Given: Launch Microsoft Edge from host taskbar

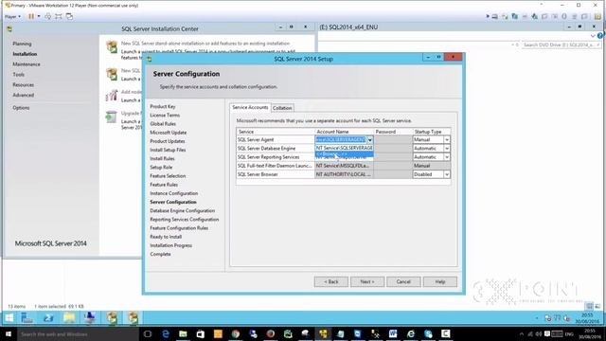Looking at the screenshot, I should tap(166, 333).
